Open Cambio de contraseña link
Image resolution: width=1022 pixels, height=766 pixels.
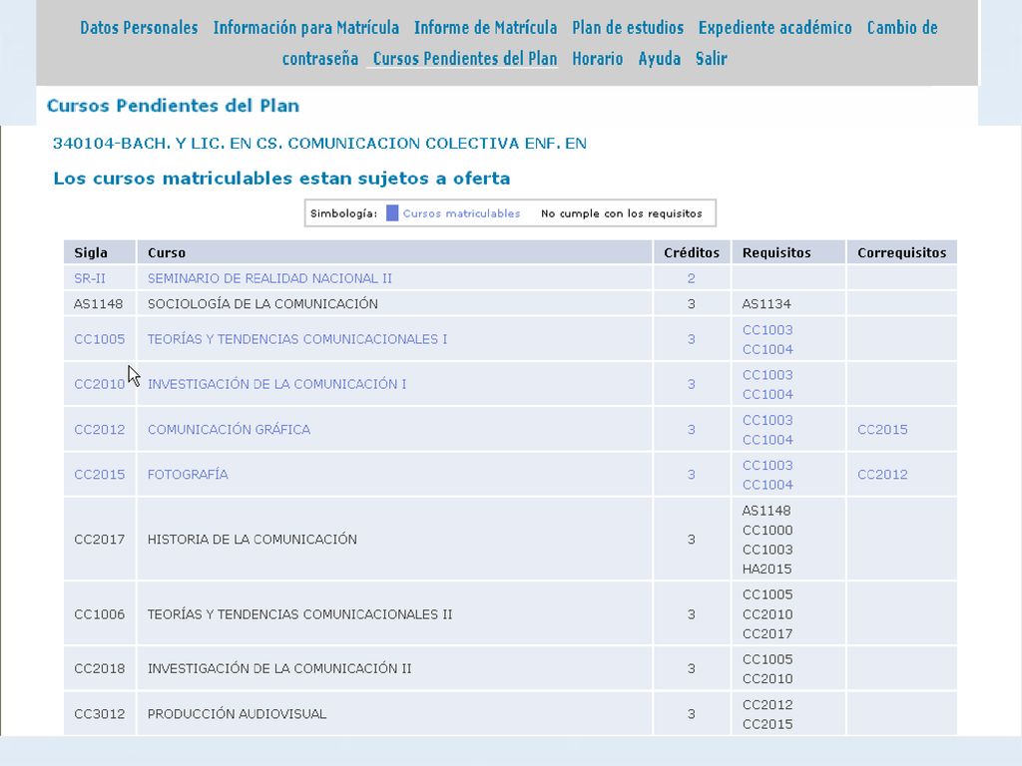[902, 28]
